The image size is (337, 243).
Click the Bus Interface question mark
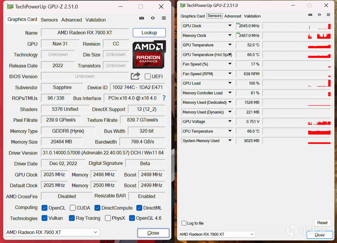(x=164, y=98)
